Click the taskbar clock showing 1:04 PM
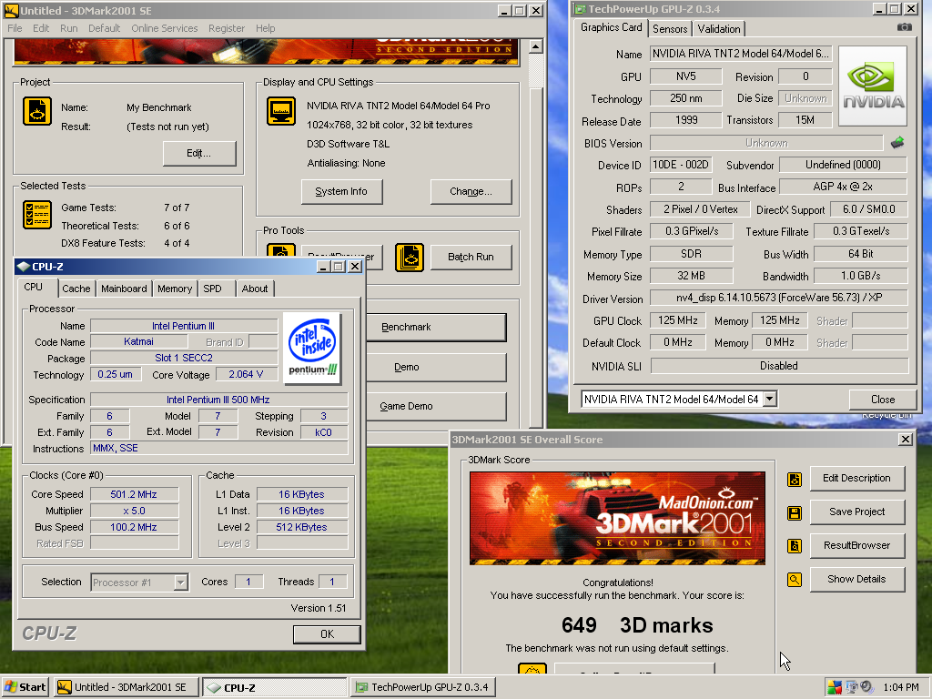The image size is (932, 699). point(900,687)
